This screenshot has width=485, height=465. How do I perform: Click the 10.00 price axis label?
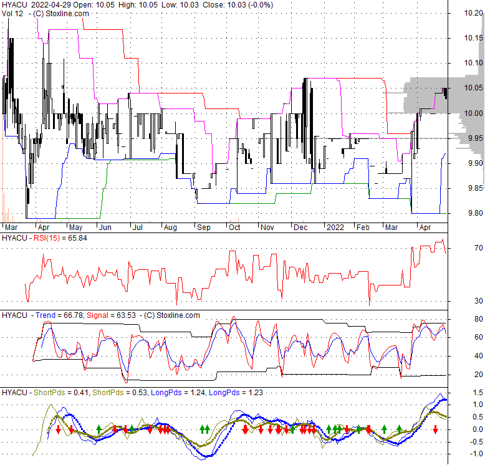click(473, 113)
